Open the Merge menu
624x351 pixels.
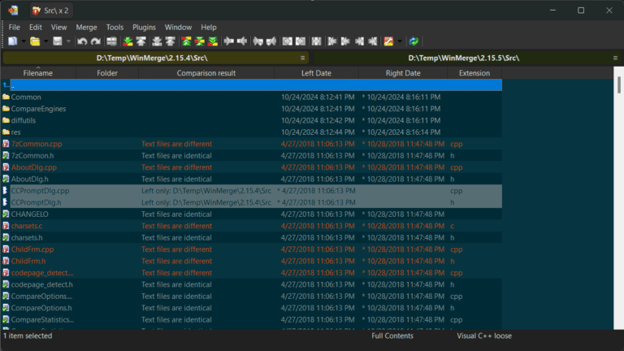86,27
